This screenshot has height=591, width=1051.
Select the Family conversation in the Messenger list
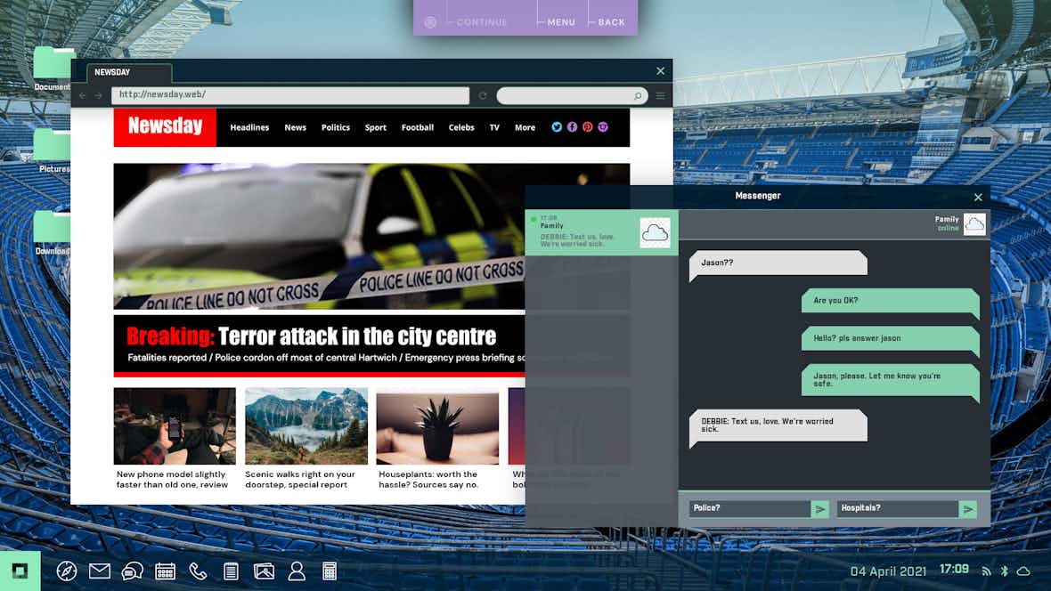[x=601, y=232]
